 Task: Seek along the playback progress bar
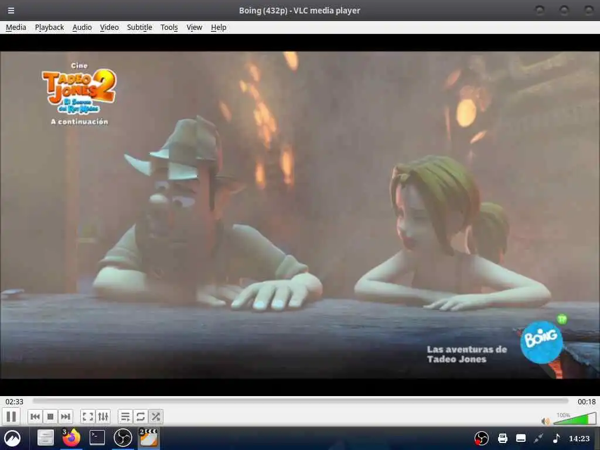click(x=301, y=401)
